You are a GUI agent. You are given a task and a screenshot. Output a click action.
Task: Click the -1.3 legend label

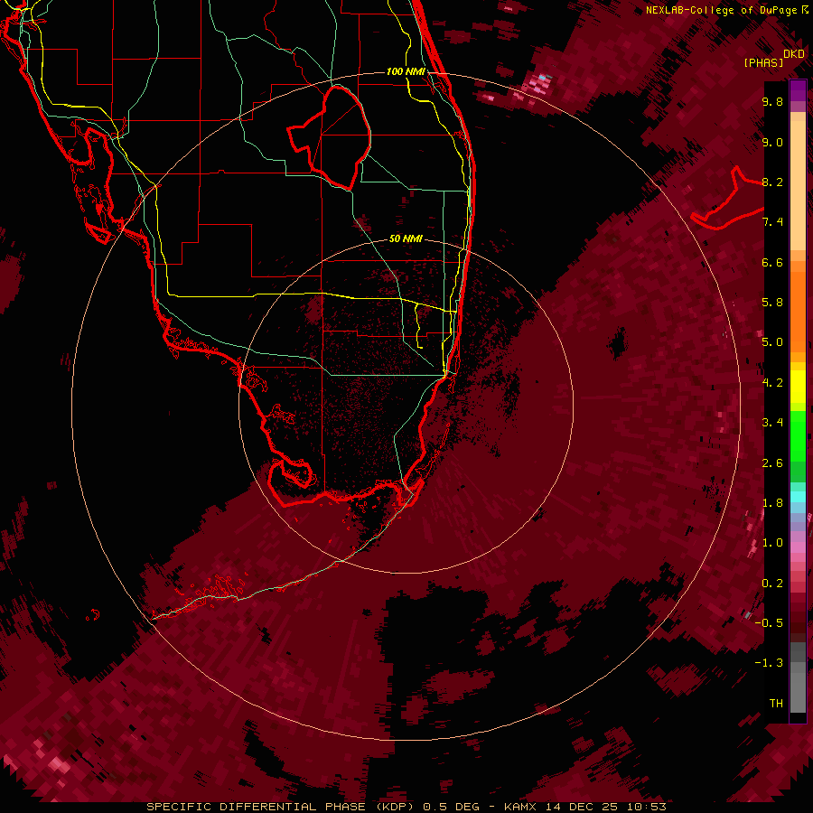[x=769, y=663]
